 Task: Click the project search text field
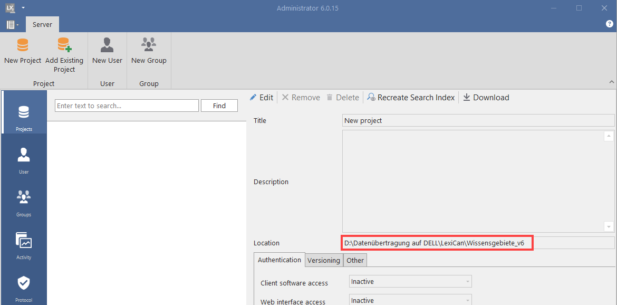[x=127, y=106]
